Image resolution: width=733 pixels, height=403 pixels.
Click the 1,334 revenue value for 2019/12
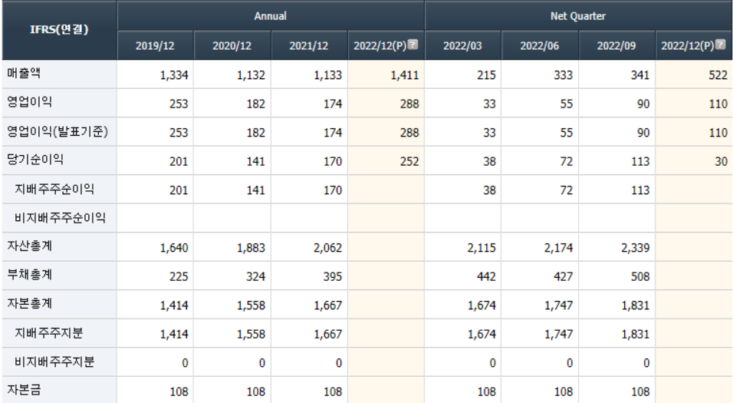coord(174,75)
